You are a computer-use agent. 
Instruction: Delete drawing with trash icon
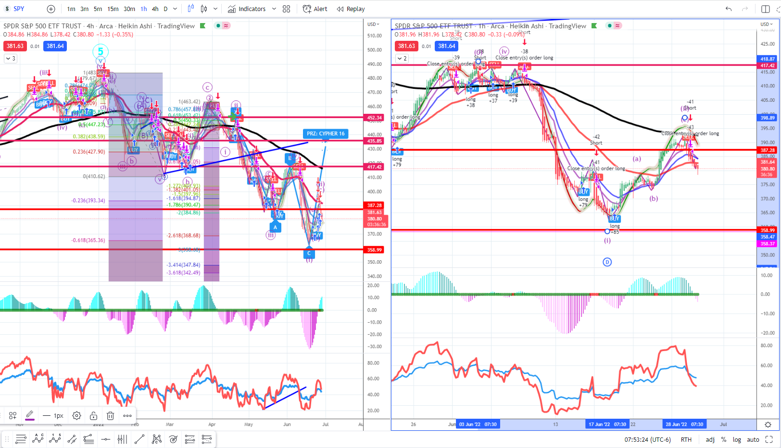[110, 415]
